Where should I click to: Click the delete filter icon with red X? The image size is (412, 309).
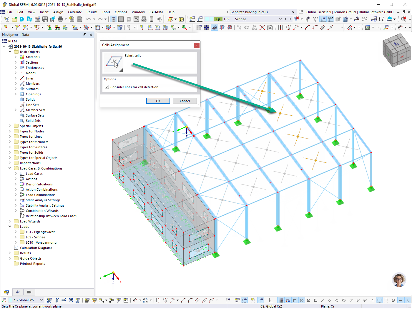[x=296, y=19]
